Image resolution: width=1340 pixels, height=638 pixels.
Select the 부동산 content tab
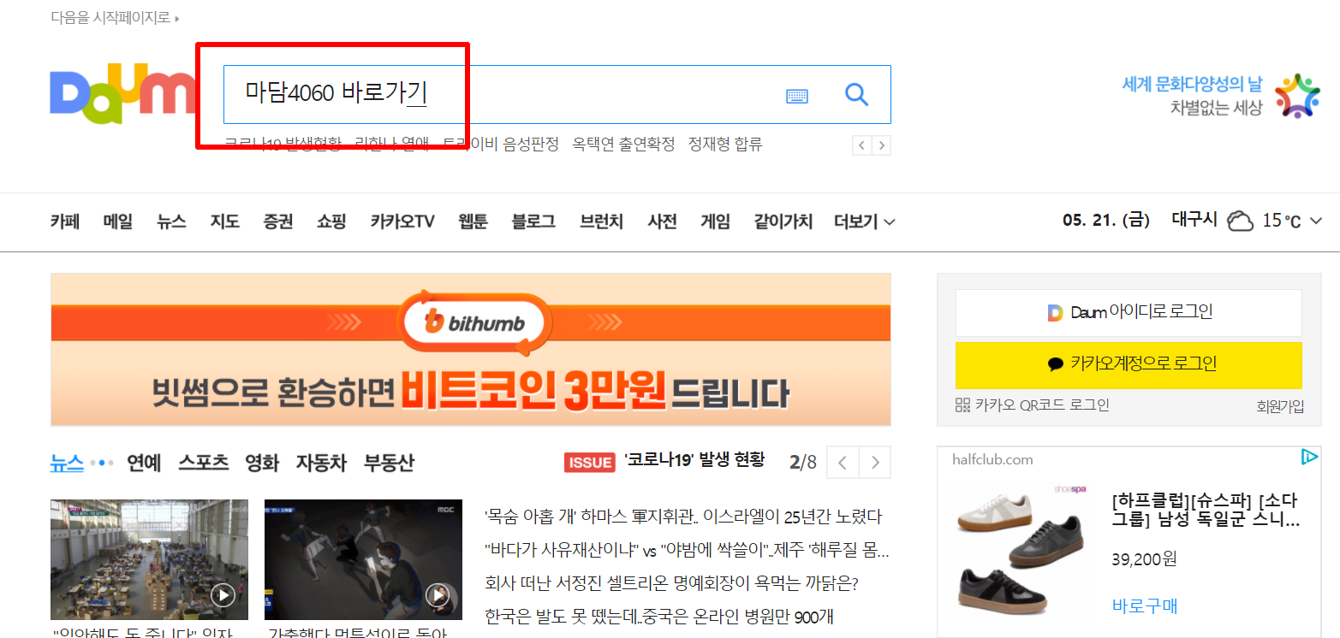[389, 463]
